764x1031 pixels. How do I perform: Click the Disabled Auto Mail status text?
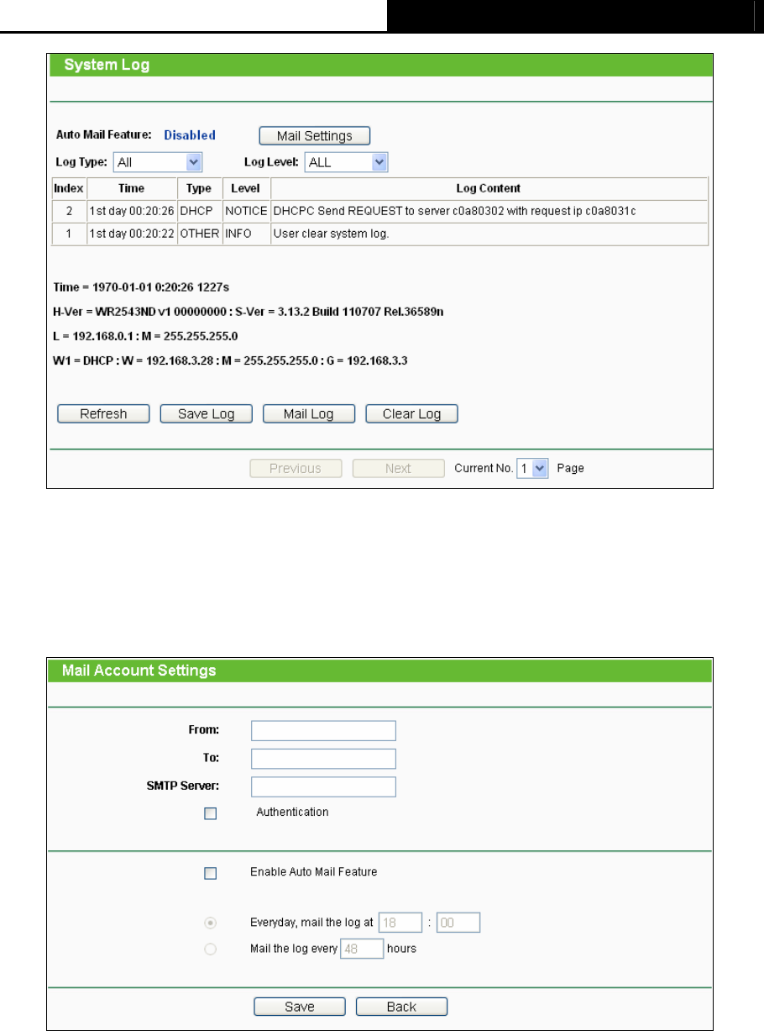pyautogui.click(x=190, y=135)
